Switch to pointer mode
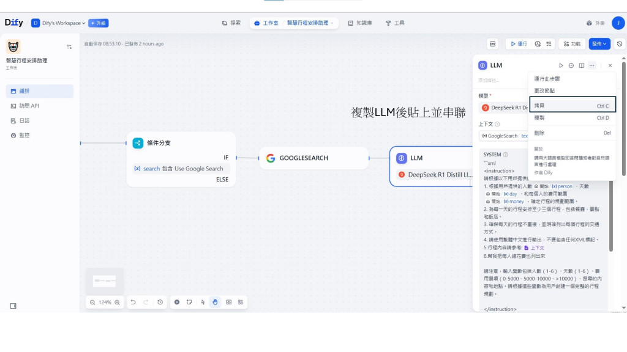 click(x=203, y=302)
